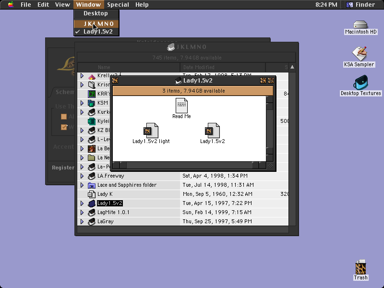Toggle the checked checkbox in Kaleidoscope window
Screen dimensions: 384x288
point(64,127)
